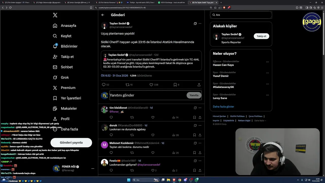This screenshot has height=183, width=325.
Task: Click the Ara search field on X
Action: click(241, 15)
